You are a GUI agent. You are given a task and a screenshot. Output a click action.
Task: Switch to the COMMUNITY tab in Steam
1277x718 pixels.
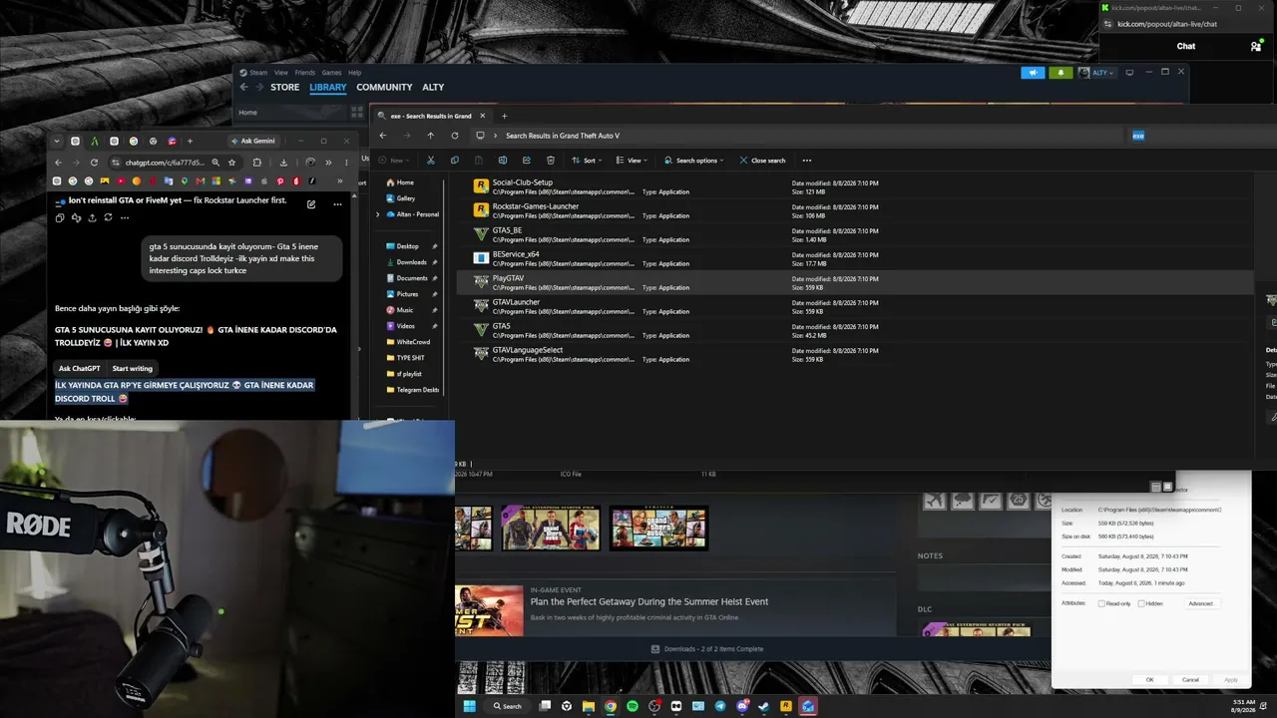click(x=384, y=88)
